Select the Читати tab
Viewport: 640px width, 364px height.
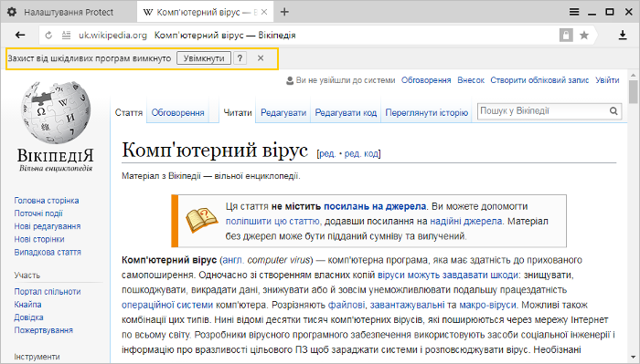click(238, 112)
